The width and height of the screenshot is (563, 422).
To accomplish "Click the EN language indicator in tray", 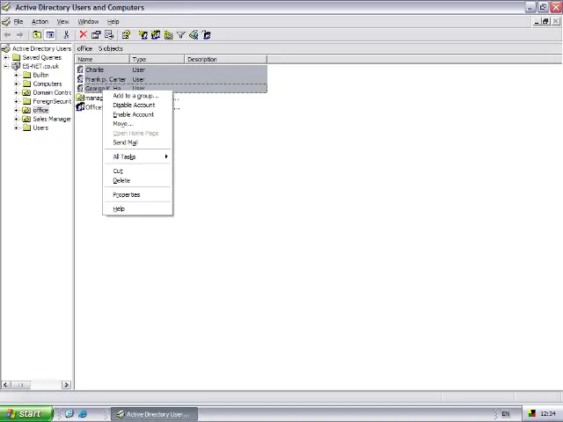I will [x=506, y=414].
